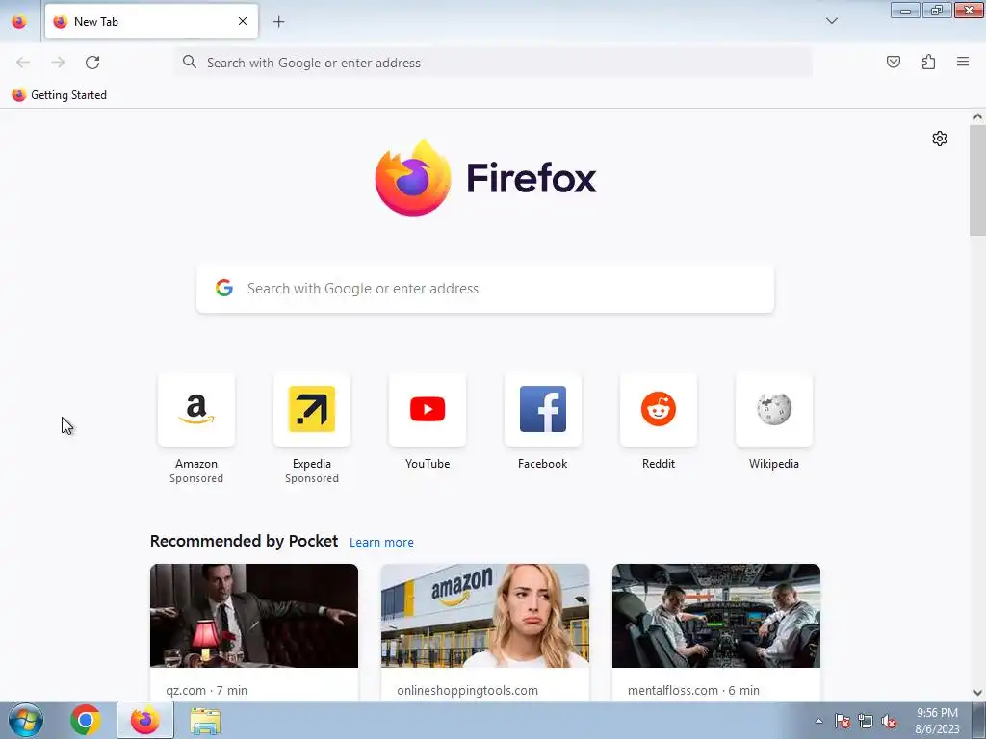Close the New Tab tab

coord(243,21)
